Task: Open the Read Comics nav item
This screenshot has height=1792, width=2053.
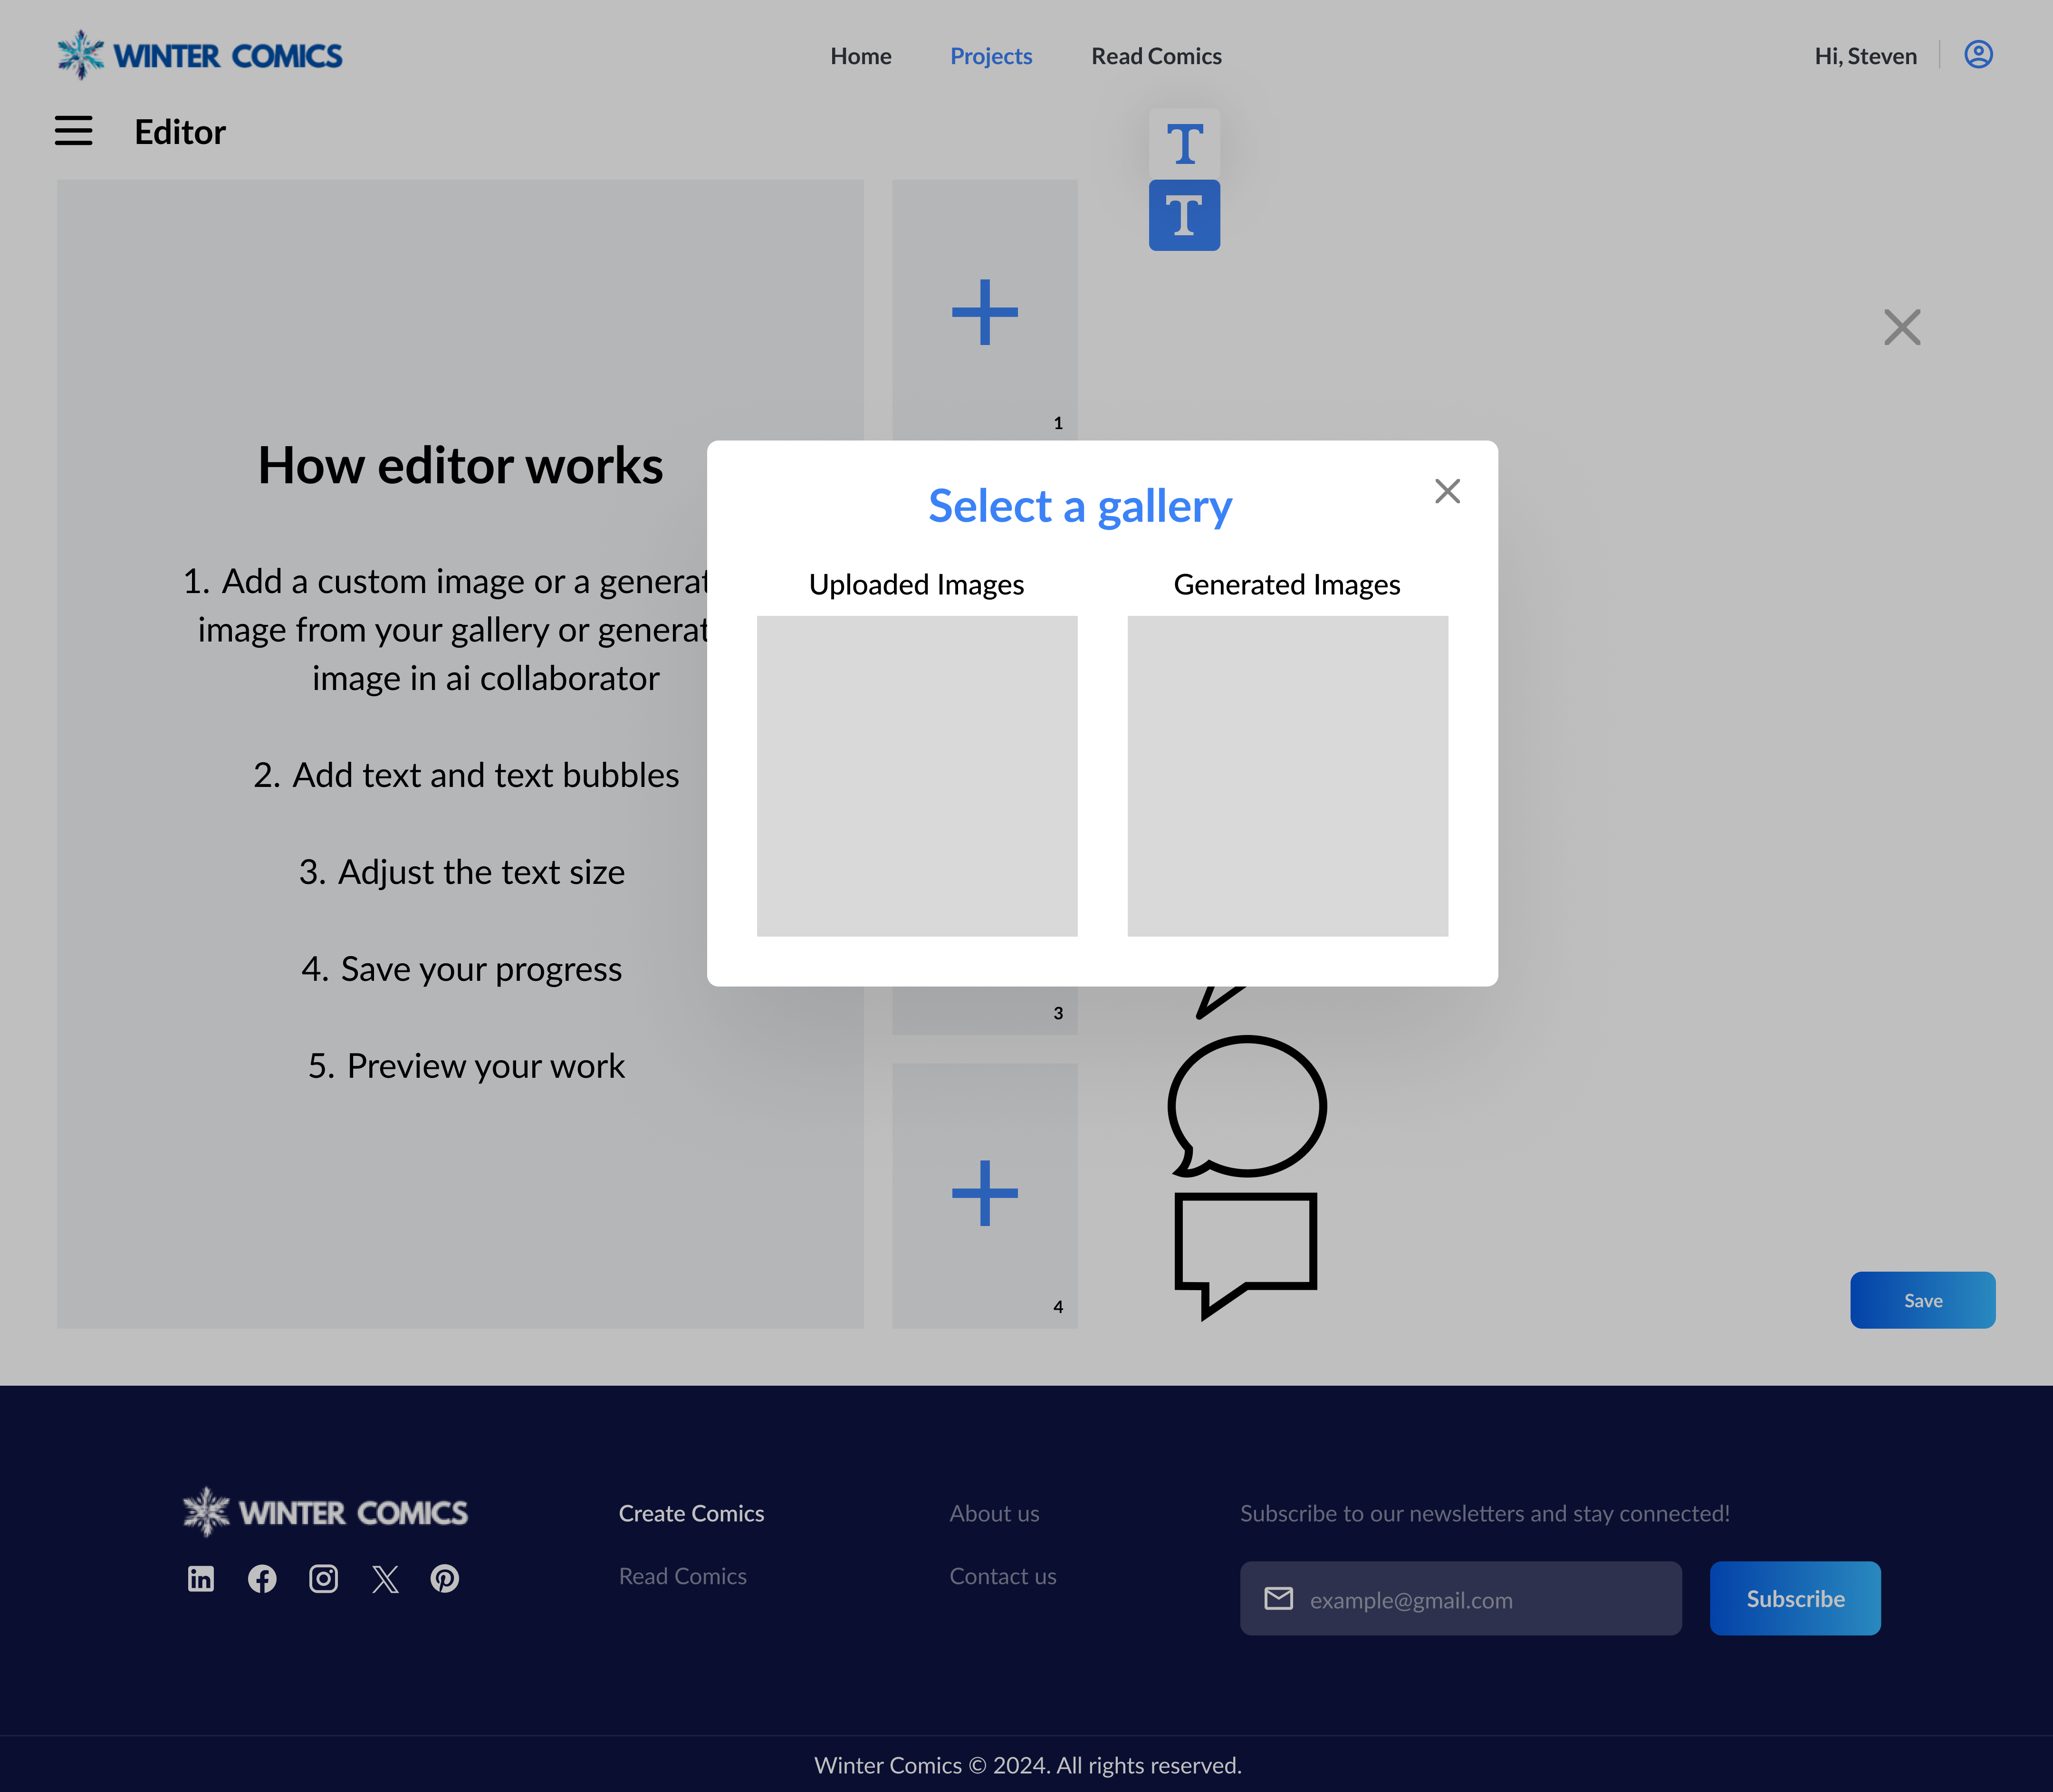Action: [1156, 56]
